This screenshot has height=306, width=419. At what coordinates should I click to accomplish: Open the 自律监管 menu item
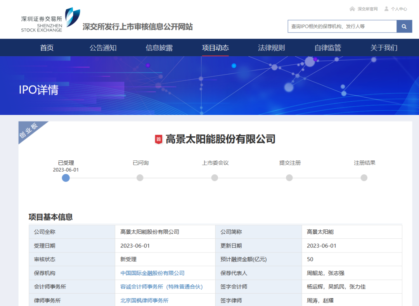pyautogui.click(x=327, y=48)
